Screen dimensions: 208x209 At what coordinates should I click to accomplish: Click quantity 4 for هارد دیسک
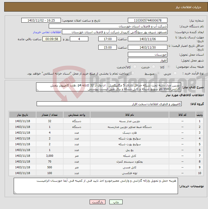50,133
